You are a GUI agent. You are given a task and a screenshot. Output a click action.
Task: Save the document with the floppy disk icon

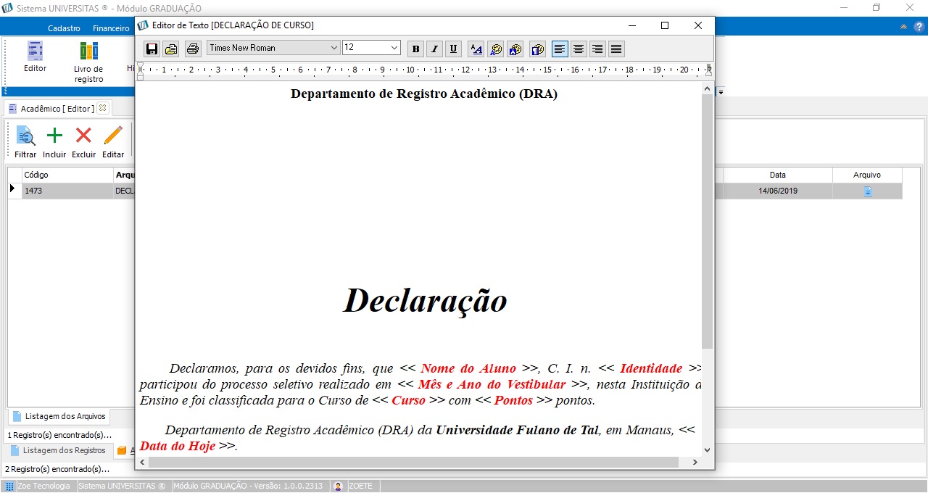[152, 49]
